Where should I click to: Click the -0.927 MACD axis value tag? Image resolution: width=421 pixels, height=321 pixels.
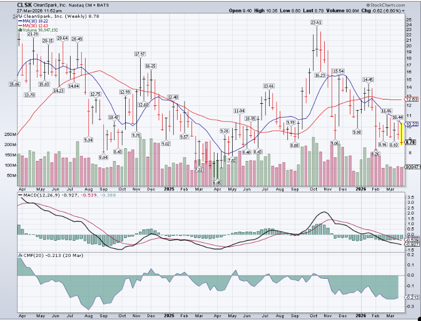pyautogui.click(x=411, y=244)
